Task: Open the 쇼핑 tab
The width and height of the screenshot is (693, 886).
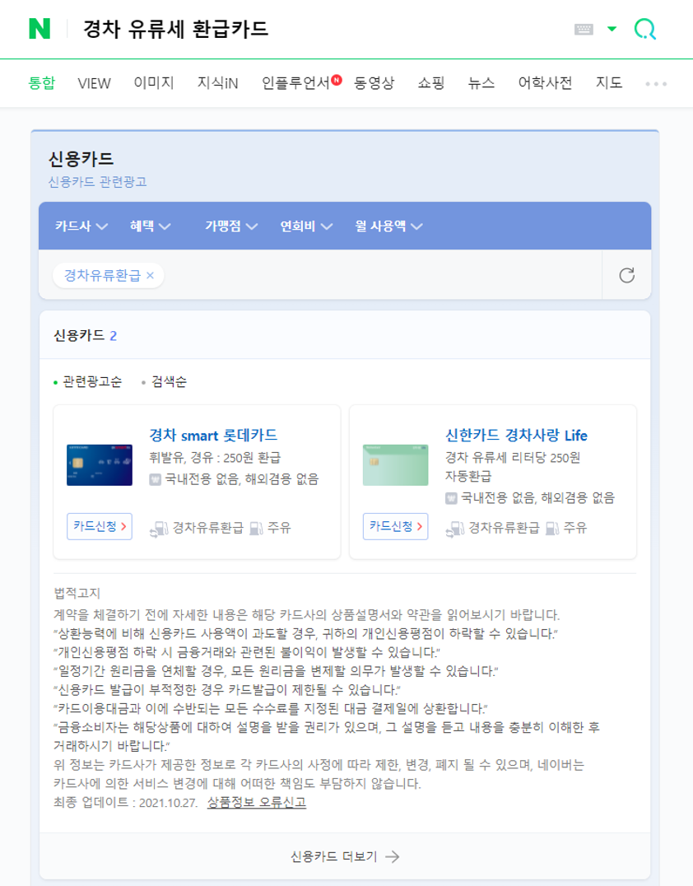Action: tap(431, 83)
